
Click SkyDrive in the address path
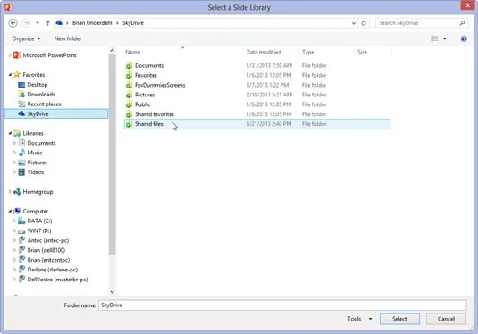click(133, 23)
